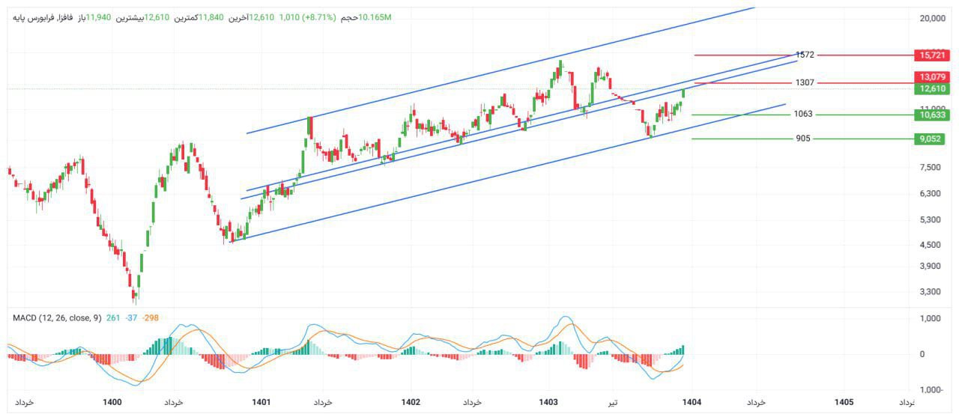Screen dimensions: 959x420
Task: Select the 1402 year on time axis
Action: pos(410,403)
